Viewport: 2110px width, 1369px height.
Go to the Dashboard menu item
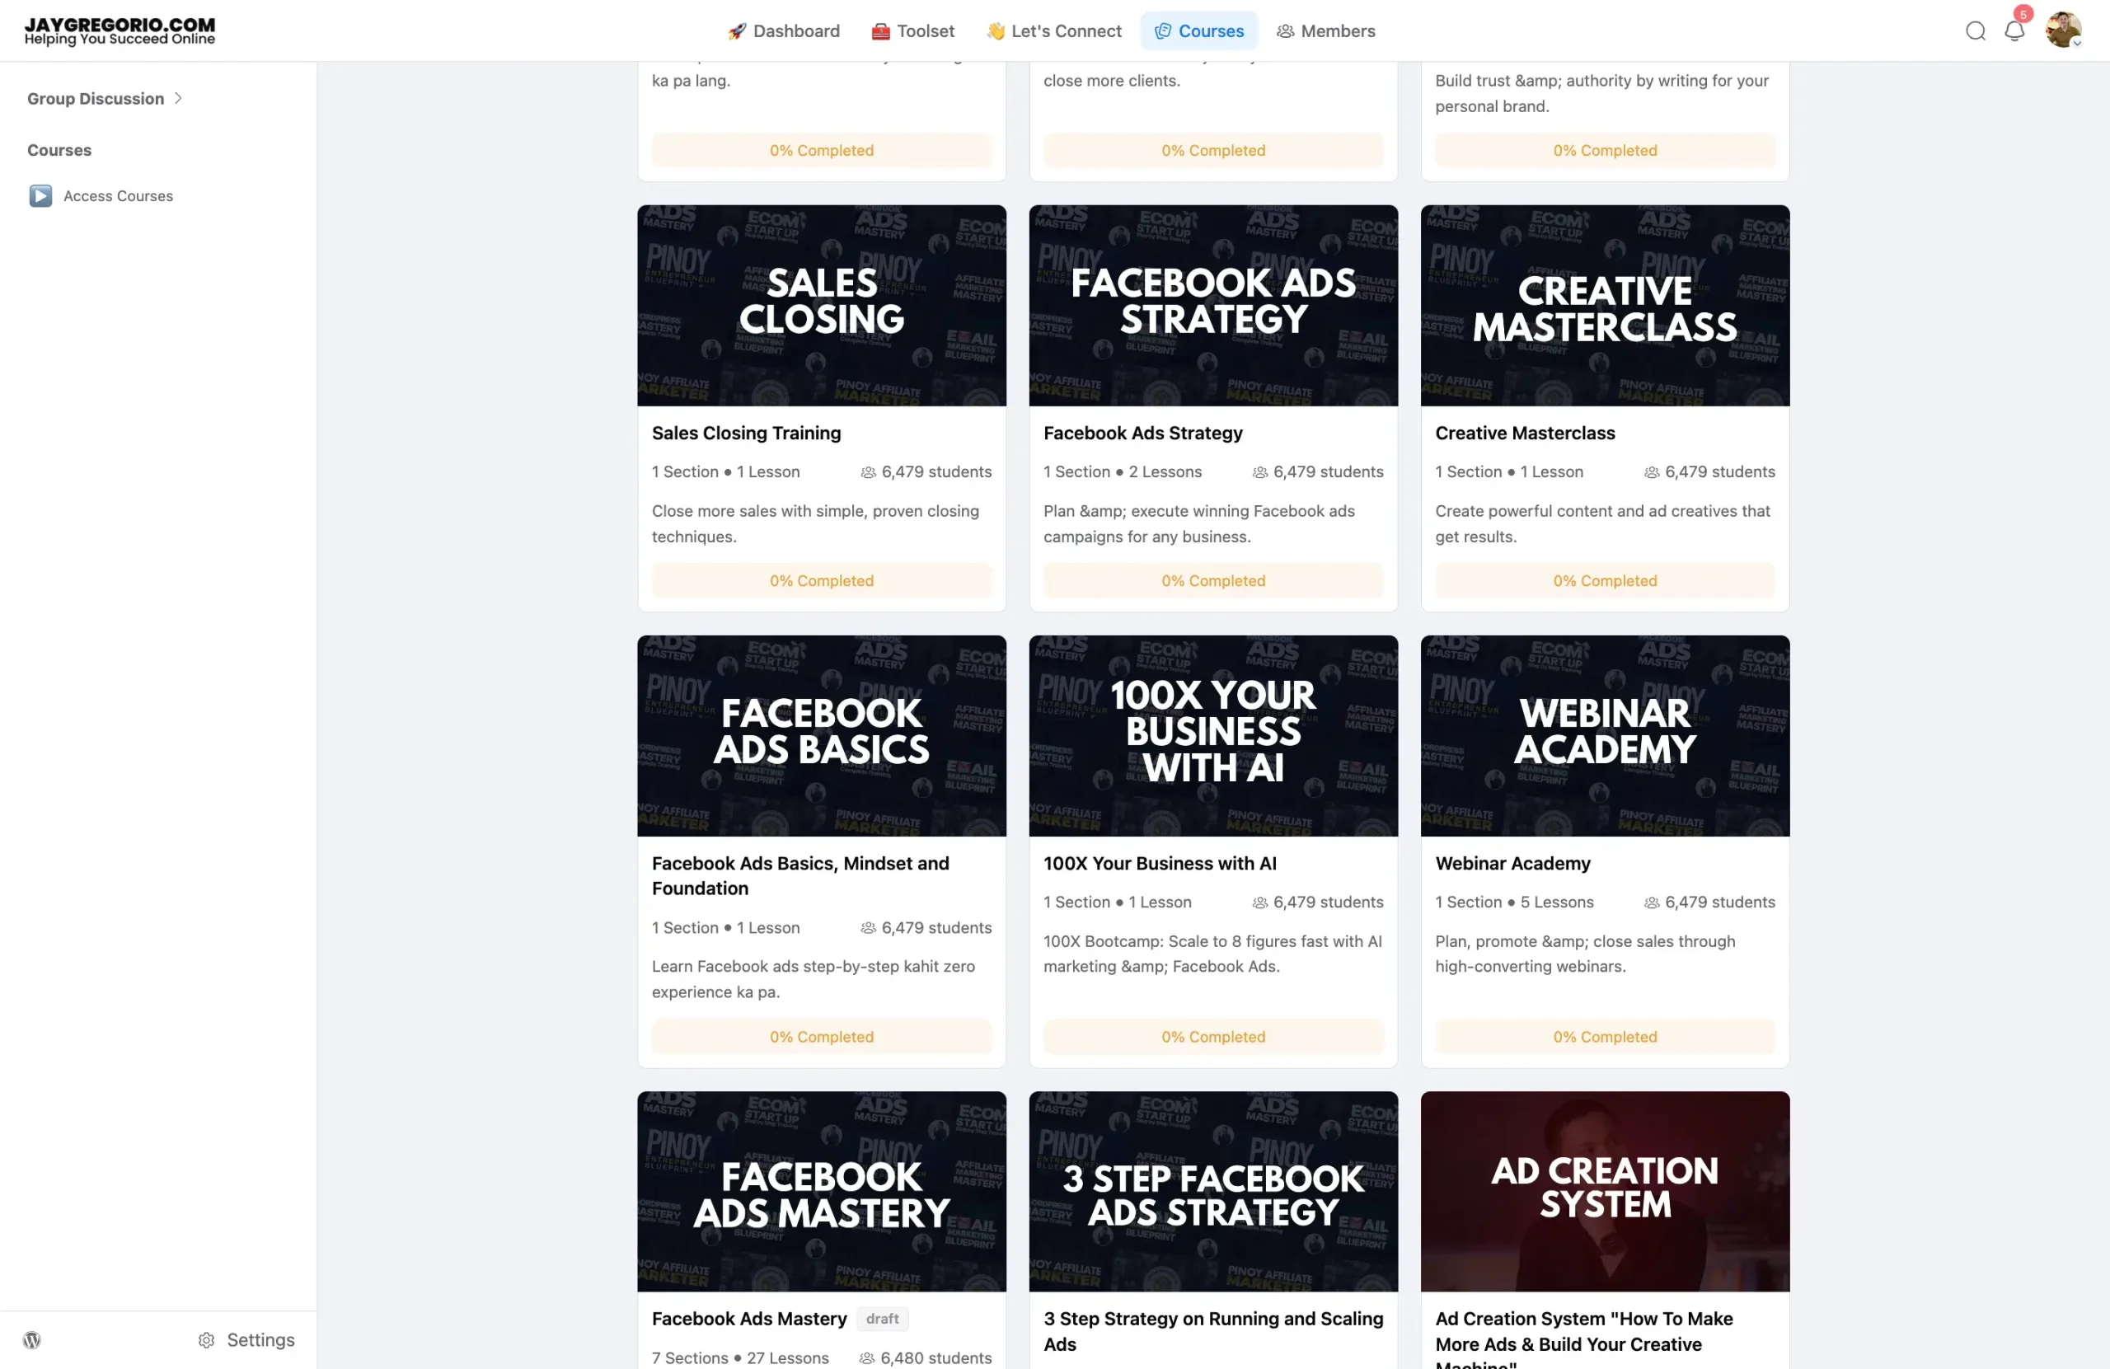pyautogui.click(x=784, y=31)
